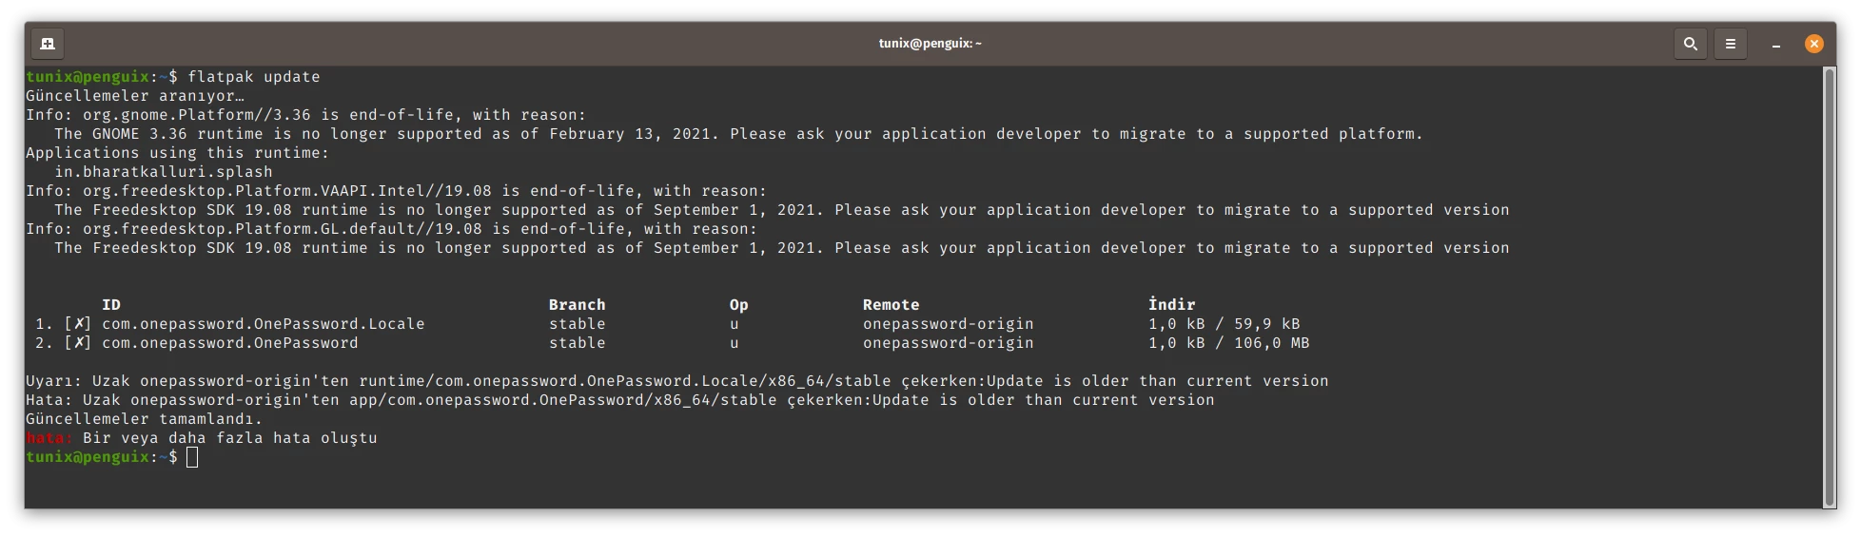The height and width of the screenshot is (536, 1861).
Task: Click 'org.gnome.Platform//3.36' info line
Action: pyautogui.click(x=306, y=115)
